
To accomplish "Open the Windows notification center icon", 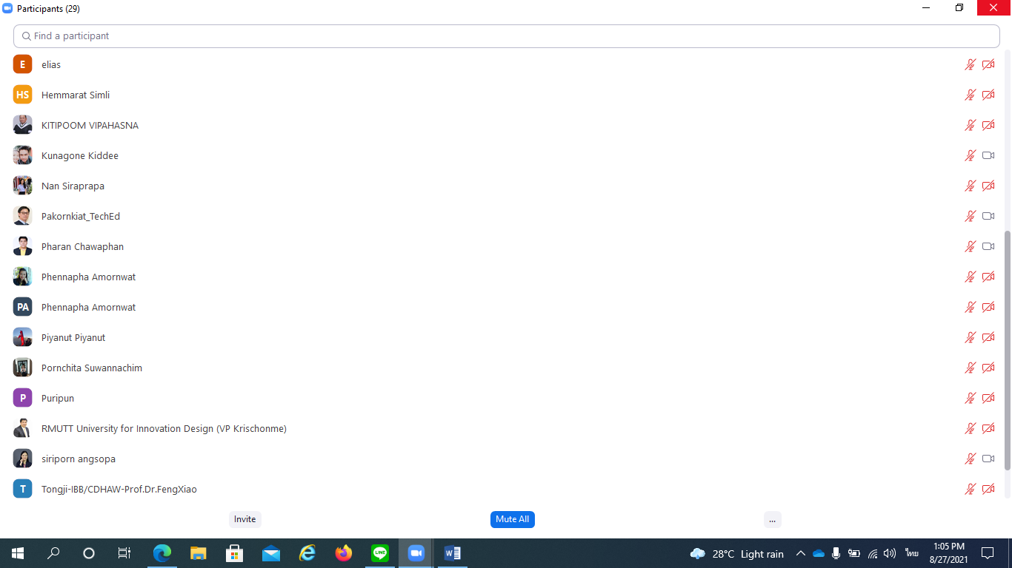I will (x=988, y=553).
